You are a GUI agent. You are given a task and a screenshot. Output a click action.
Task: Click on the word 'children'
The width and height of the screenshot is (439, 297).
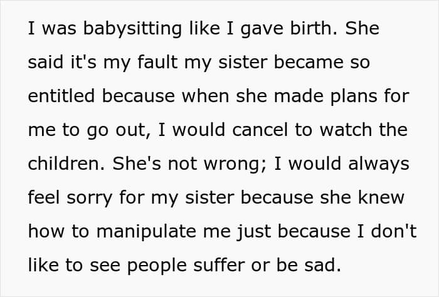(x=64, y=163)
